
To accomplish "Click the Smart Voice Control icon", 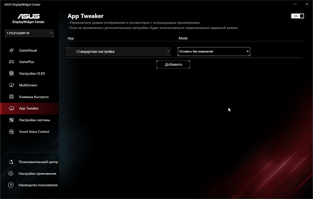I will point(11,132).
